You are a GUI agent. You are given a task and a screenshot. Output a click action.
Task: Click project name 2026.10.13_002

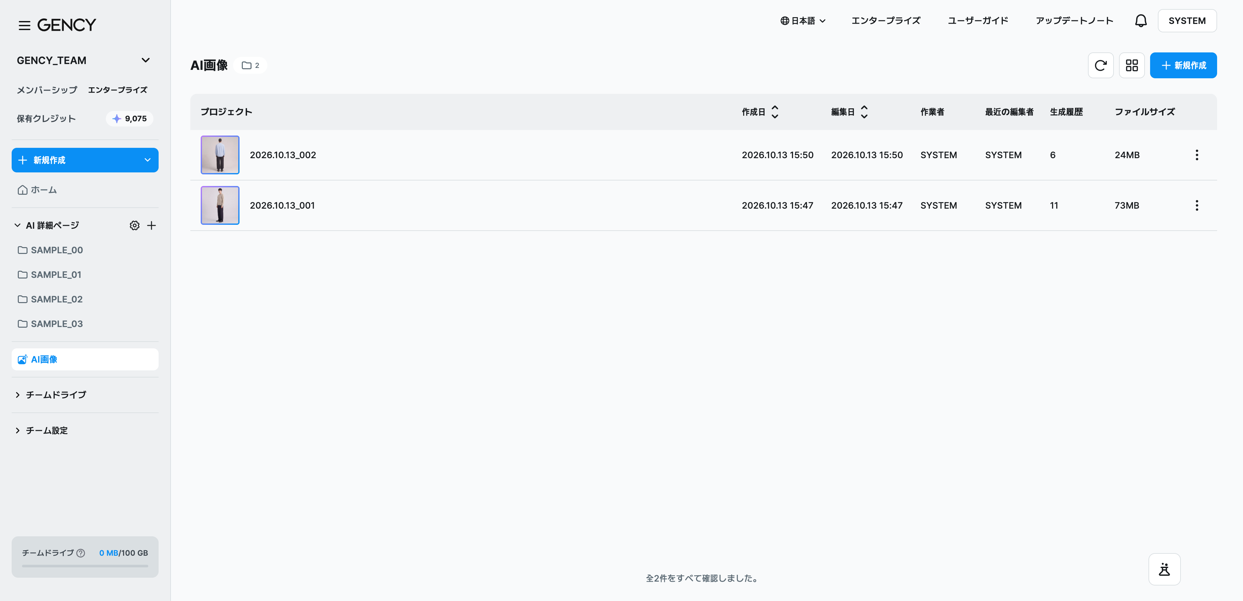pyautogui.click(x=283, y=155)
